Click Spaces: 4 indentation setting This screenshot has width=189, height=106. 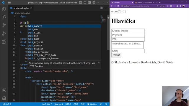pos(58,104)
